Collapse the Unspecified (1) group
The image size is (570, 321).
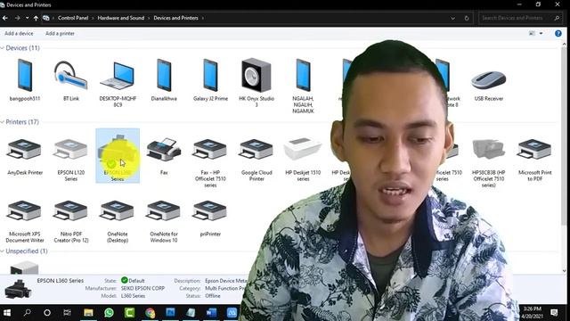(3, 251)
